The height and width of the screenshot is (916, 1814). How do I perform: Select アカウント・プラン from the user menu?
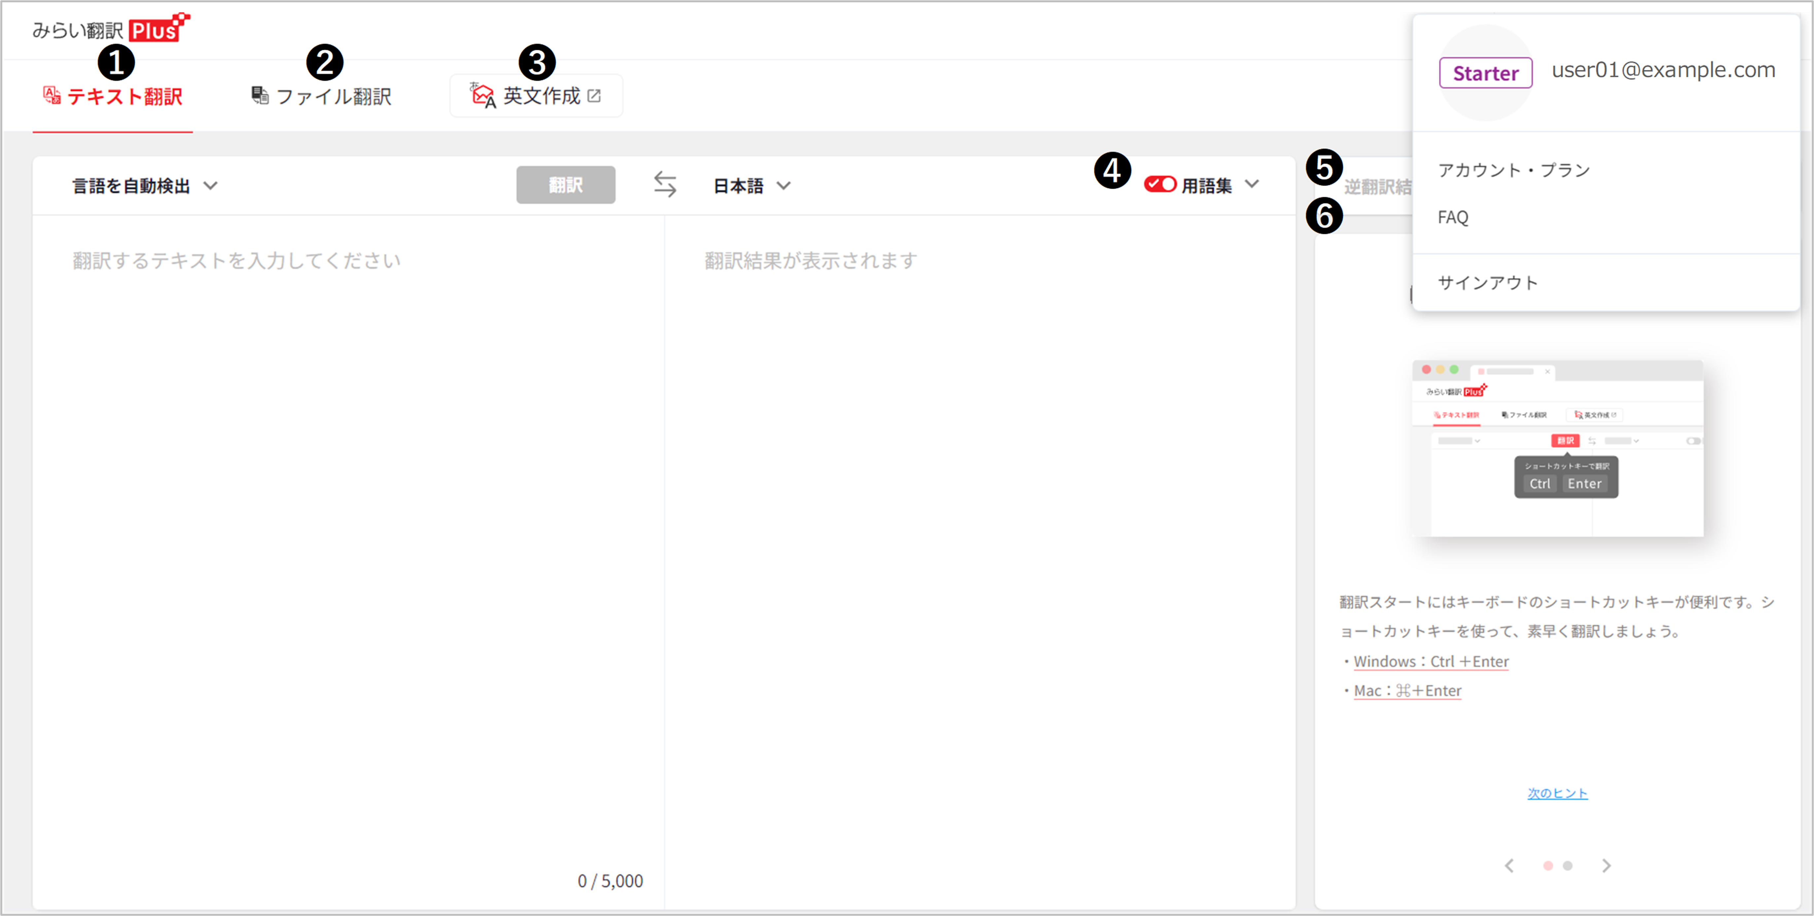(1514, 170)
